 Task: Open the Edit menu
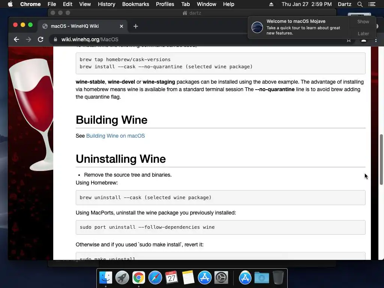67,4
